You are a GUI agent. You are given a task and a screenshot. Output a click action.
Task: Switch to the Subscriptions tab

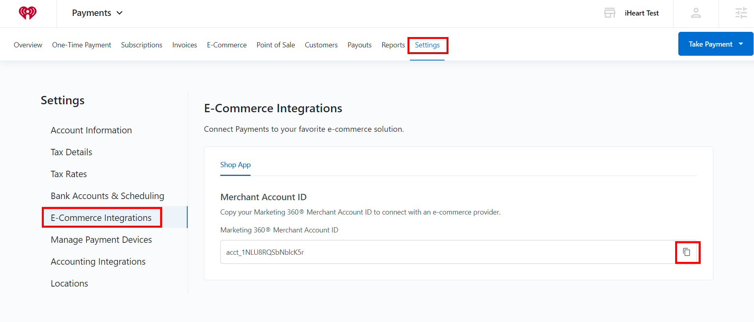click(142, 45)
